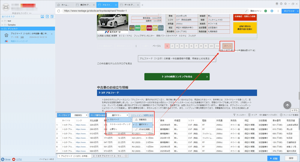Viewport: 300px width, 162px height.
Task: Click page number 2 in pagination
Action: pos(172,46)
